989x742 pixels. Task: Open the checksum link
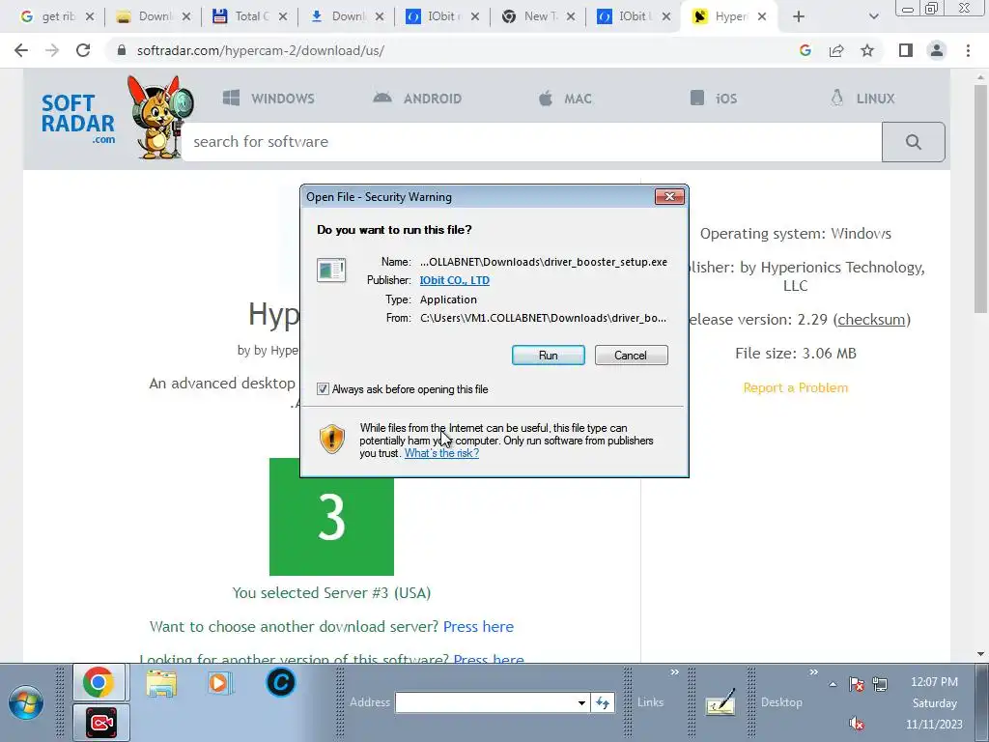(x=872, y=319)
